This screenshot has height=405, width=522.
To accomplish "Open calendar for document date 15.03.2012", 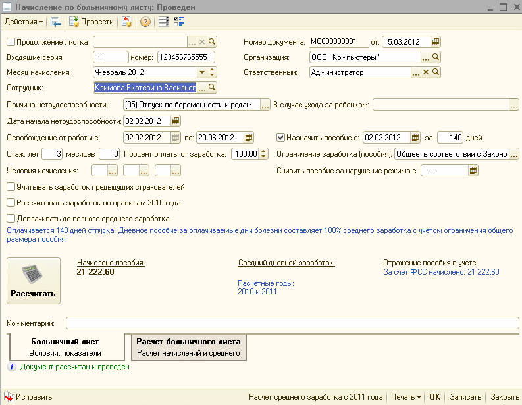I will point(435,42).
